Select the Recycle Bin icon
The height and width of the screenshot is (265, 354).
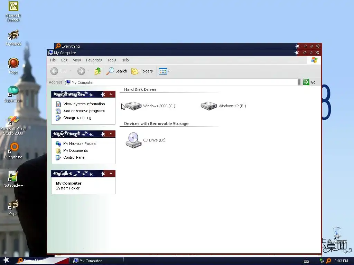pyautogui.click(x=337, y=235)
